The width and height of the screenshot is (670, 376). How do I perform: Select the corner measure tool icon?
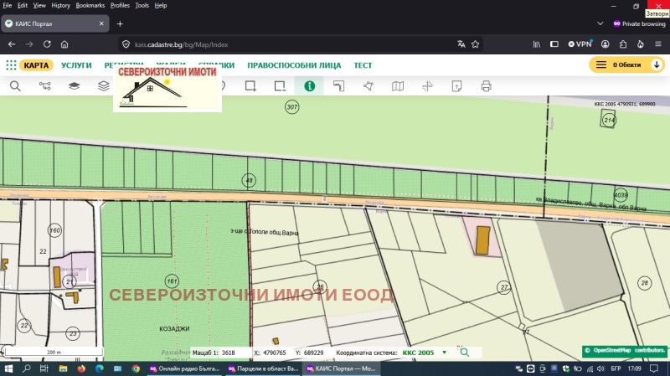(338, 86)
